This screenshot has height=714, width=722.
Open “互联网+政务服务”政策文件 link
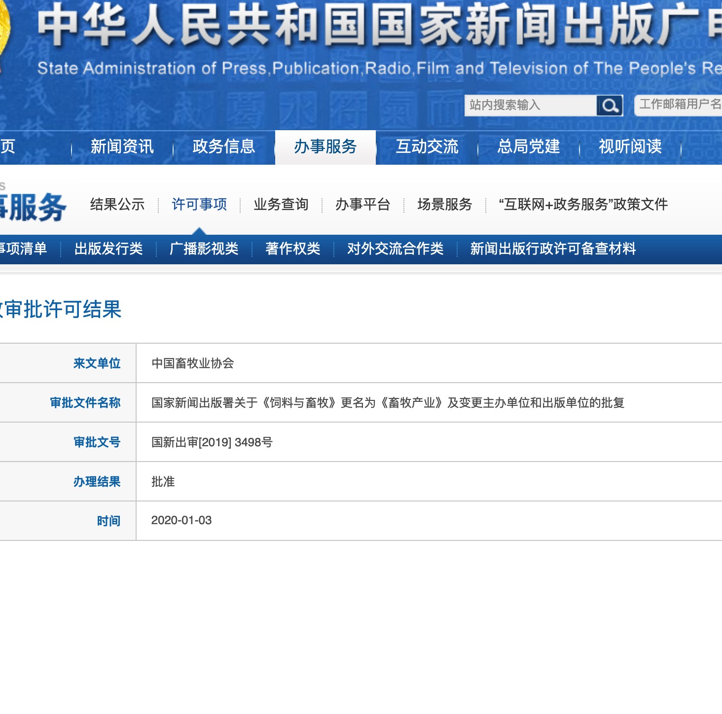pos(583,204)
